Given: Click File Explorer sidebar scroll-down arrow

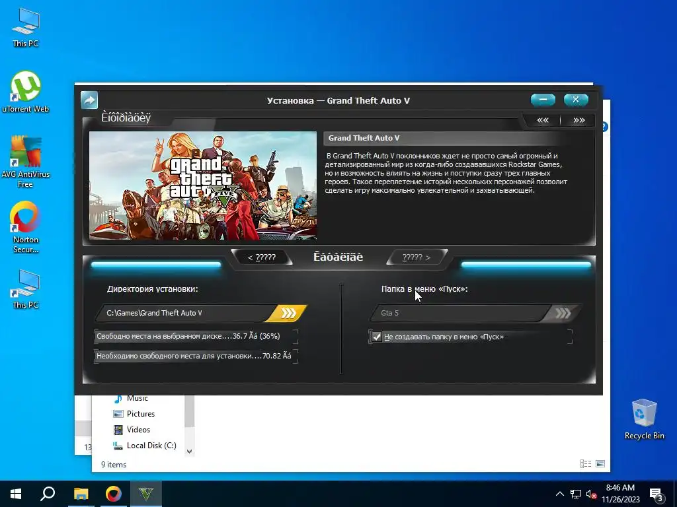Looking at the screenshot, I should point(189,452).
